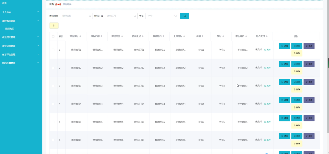The width and height of the screenshot is (329, 154).
Task: Click cell 价格2
Action: [x=201, y=68]
